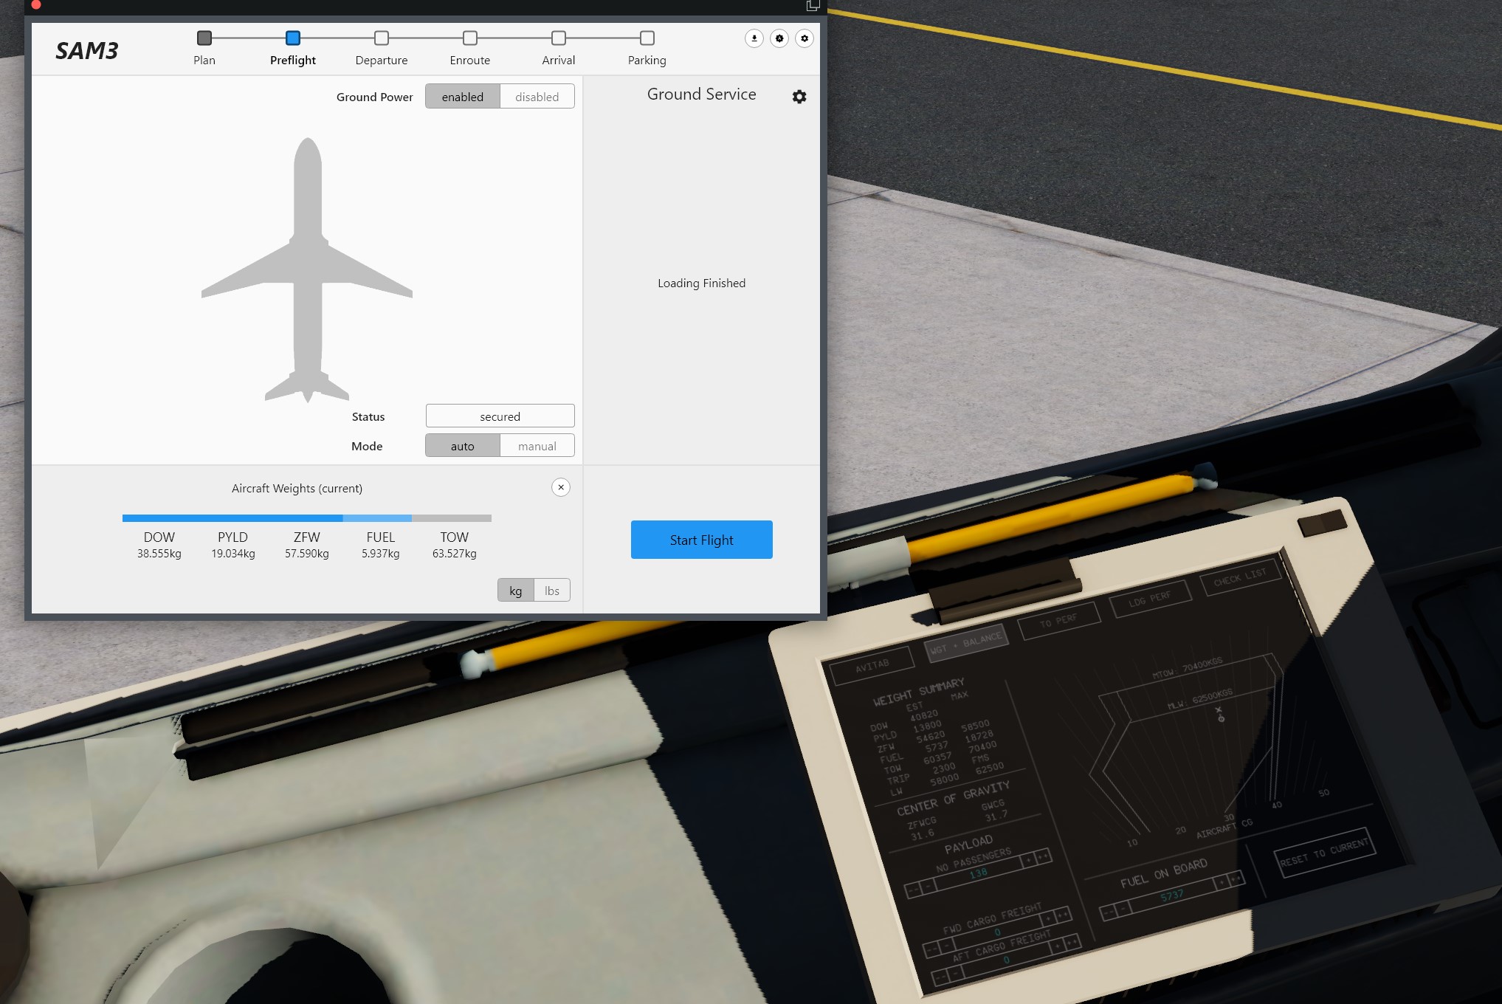
Task: Select the Arrival step marker
Action: pyautogui.click(x=559, y=38)
